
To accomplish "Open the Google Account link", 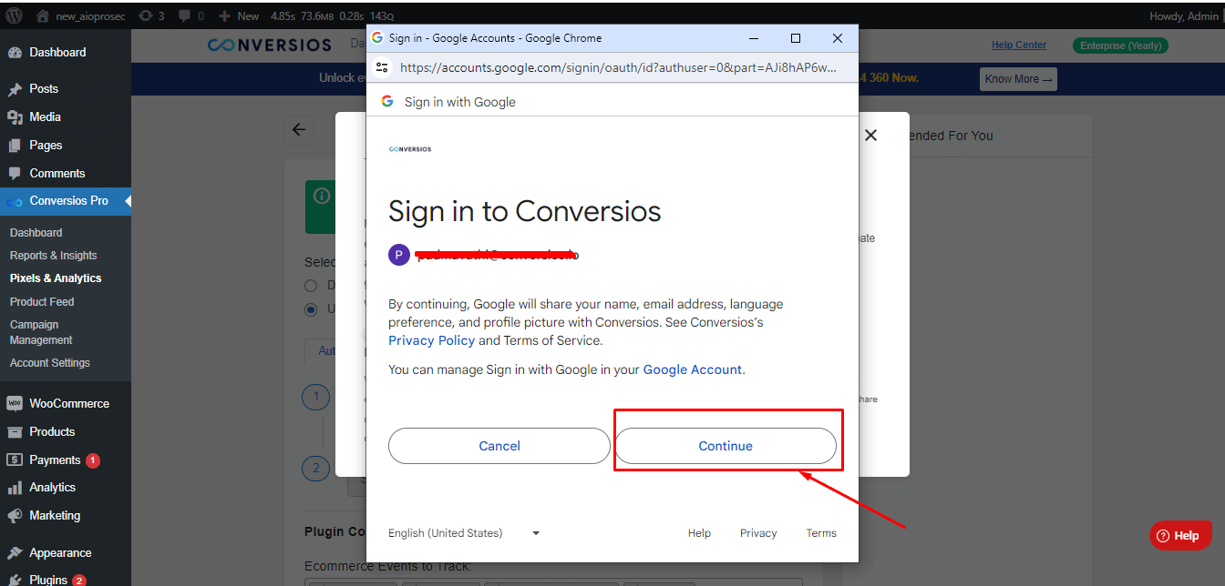I will (x=693, y=369).
